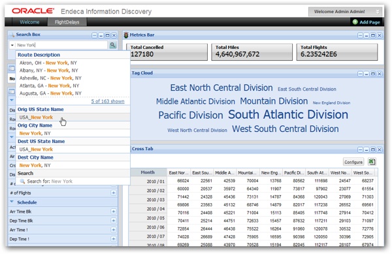Click the Pacific Di... column header
This screenshot has width=392, height=254.
tap(294, 172)
